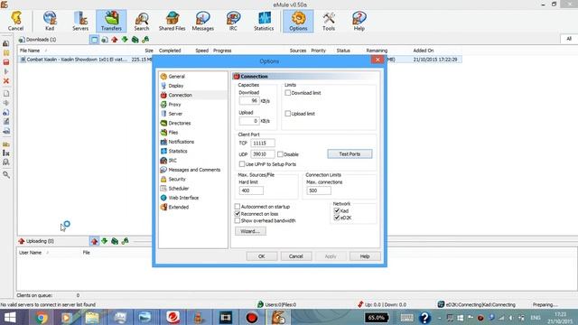Open the Uploading (0) panel dropdown
The width and height of the screenshot is (578, 325).
36,241
